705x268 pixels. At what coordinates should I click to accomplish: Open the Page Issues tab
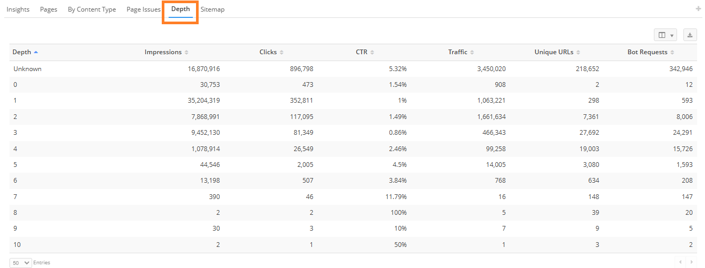143,9
